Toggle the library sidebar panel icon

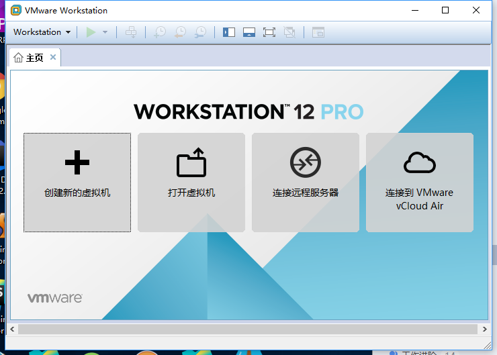click(x=229, y=32)
